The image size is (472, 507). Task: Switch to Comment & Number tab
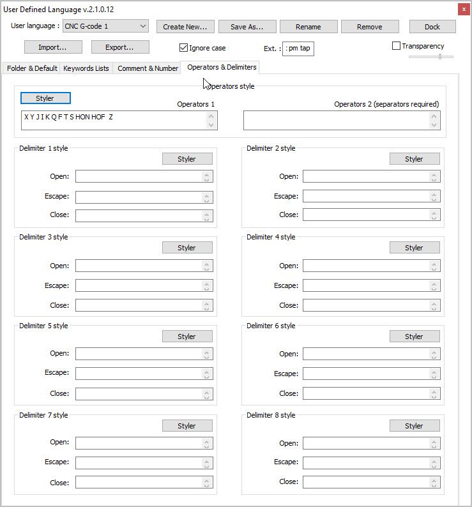[148, 68]
